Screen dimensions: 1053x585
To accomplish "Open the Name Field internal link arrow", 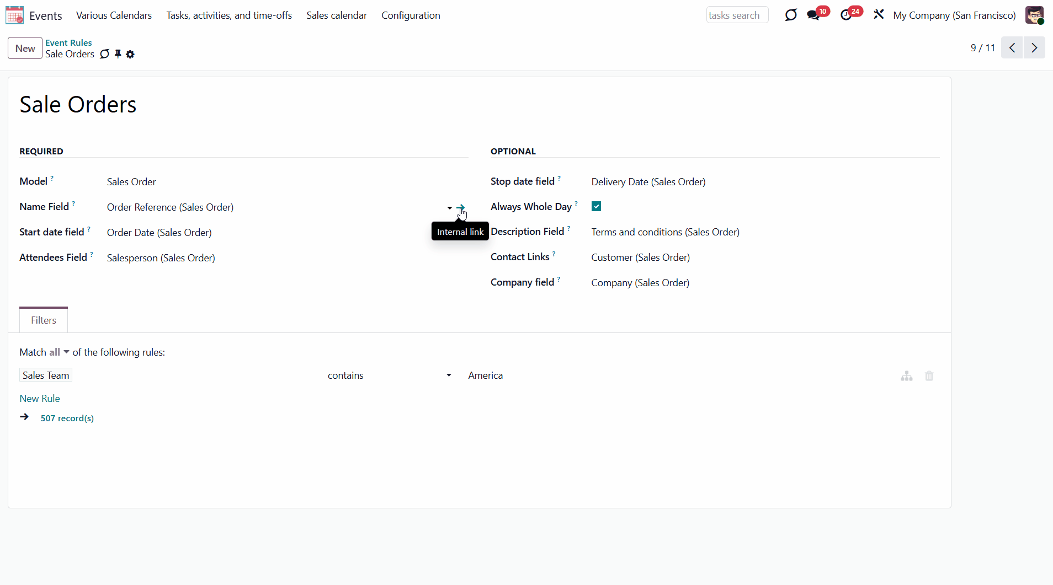I will pyautogui.click(x=461, y=208).
